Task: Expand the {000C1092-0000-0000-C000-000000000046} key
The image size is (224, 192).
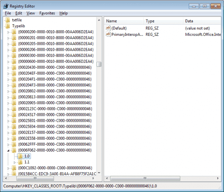Action: point(8,168)
